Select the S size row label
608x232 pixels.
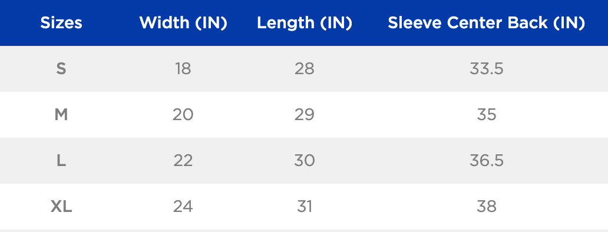61,69
